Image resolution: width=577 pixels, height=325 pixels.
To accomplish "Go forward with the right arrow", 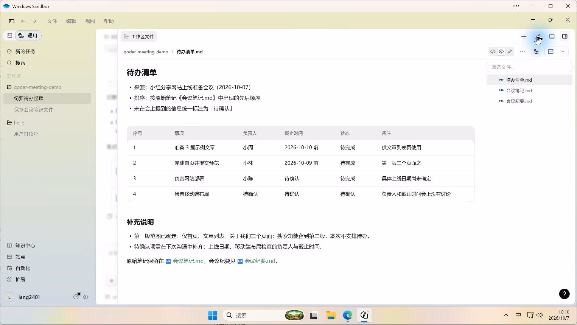I will [x=34, y=21].
